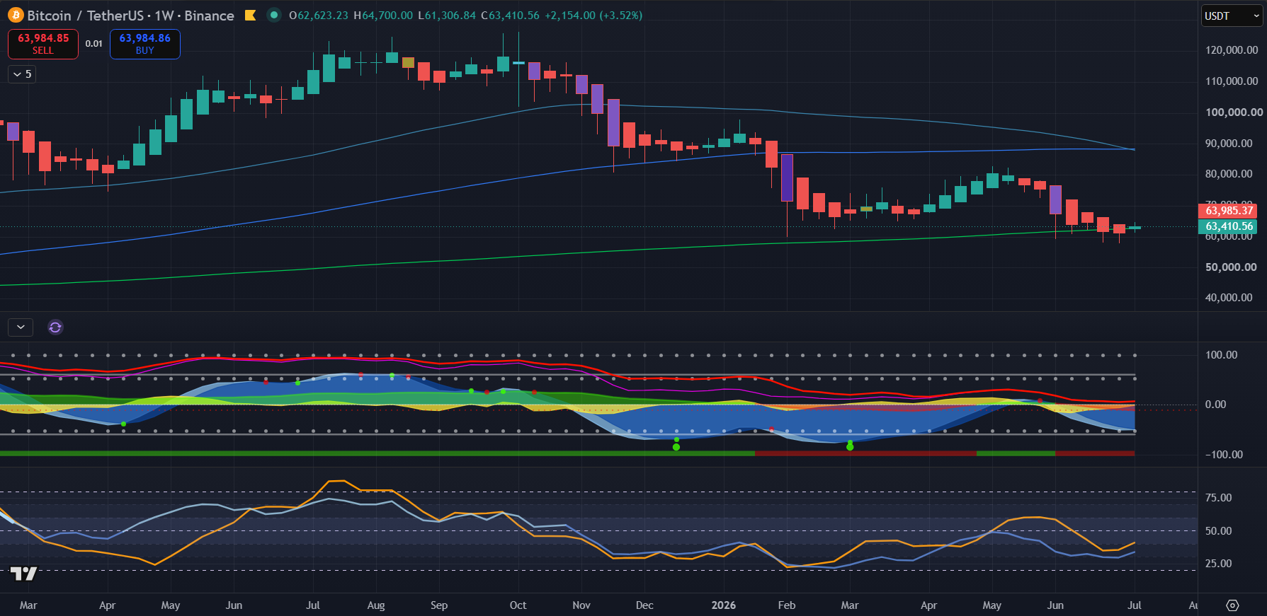The height and width of the screenshot is (616, 1267).
Task: Click the Oct label on the time axis
Action: (x=518, y=605)
